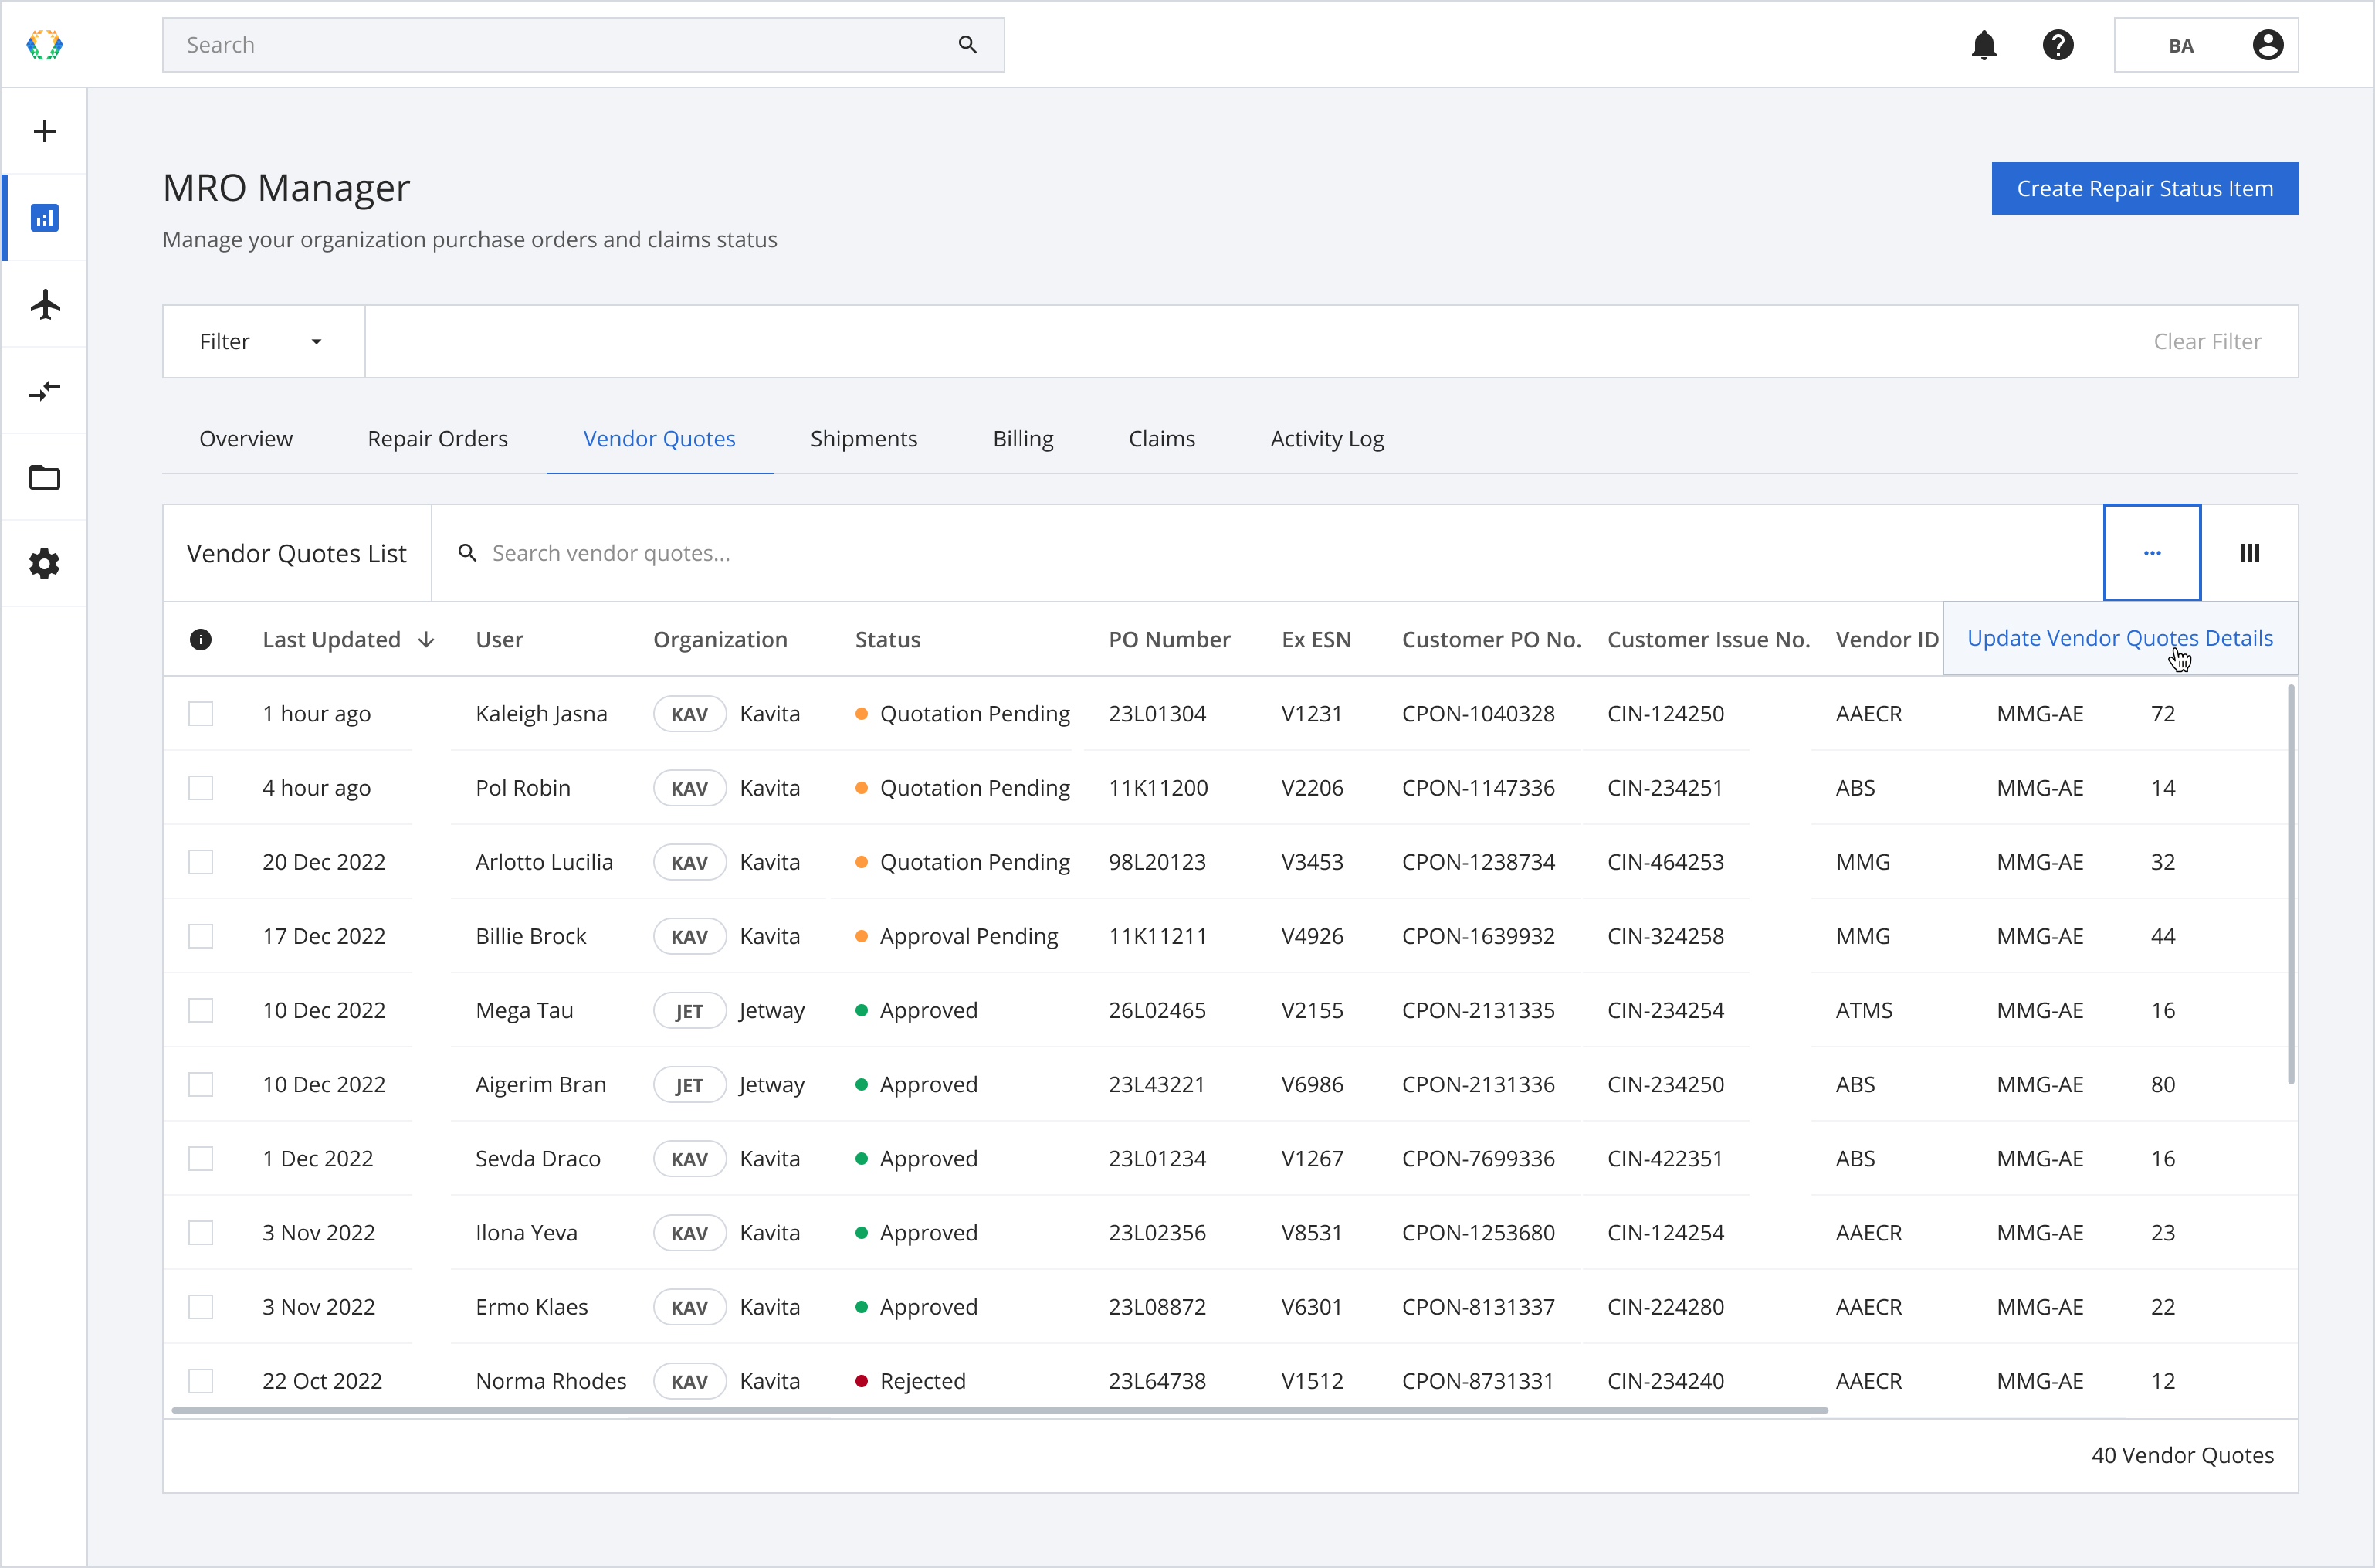Click the JET badge for Aigerim Bran
Screen dimensions: 2375x1568
[689, 1085]
